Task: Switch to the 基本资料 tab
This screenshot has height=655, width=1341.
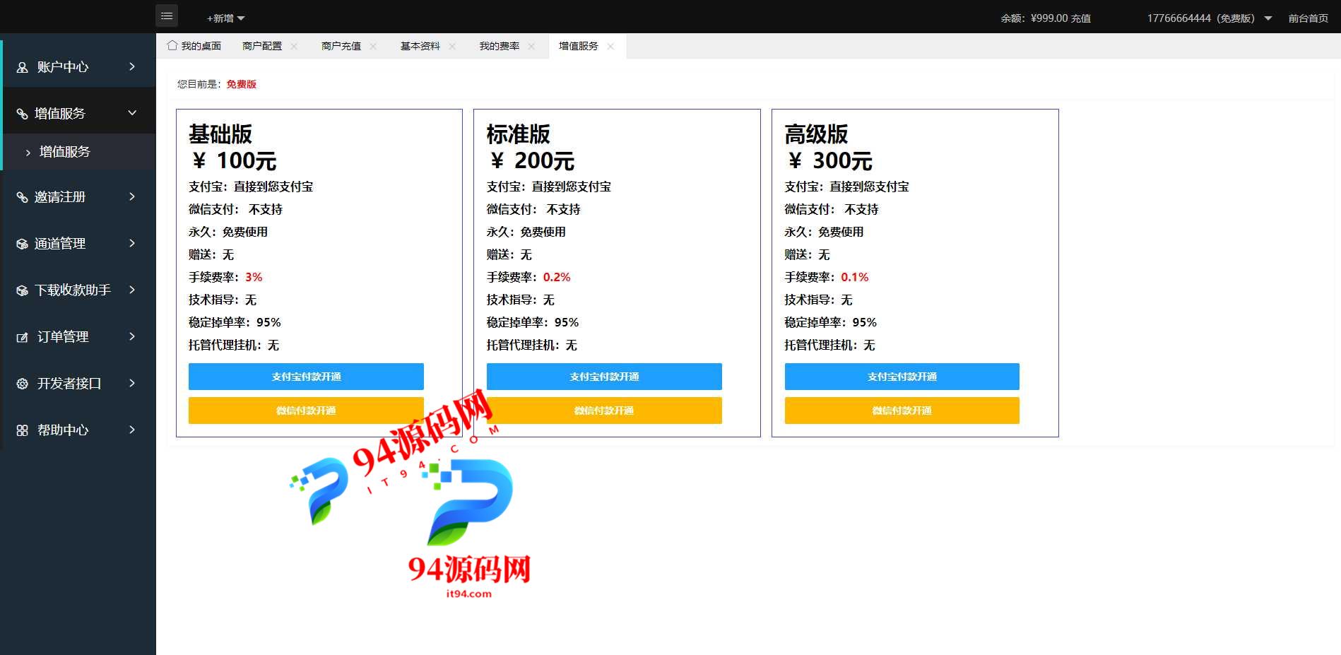Action: (420, 46)
